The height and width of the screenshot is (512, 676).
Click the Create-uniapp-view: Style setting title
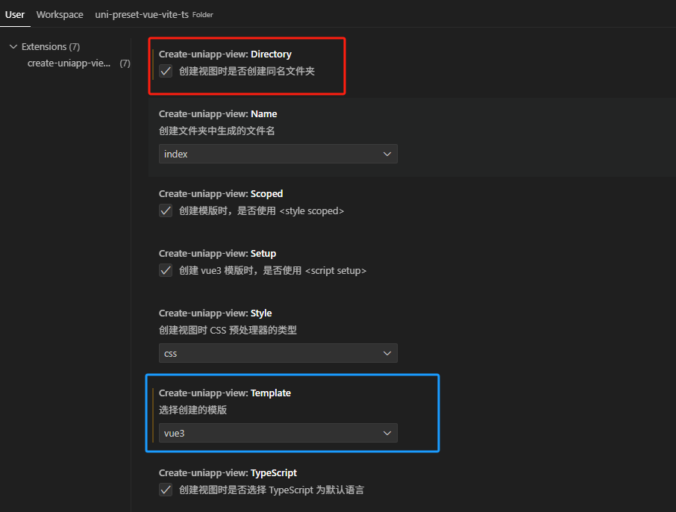point(215,313)
